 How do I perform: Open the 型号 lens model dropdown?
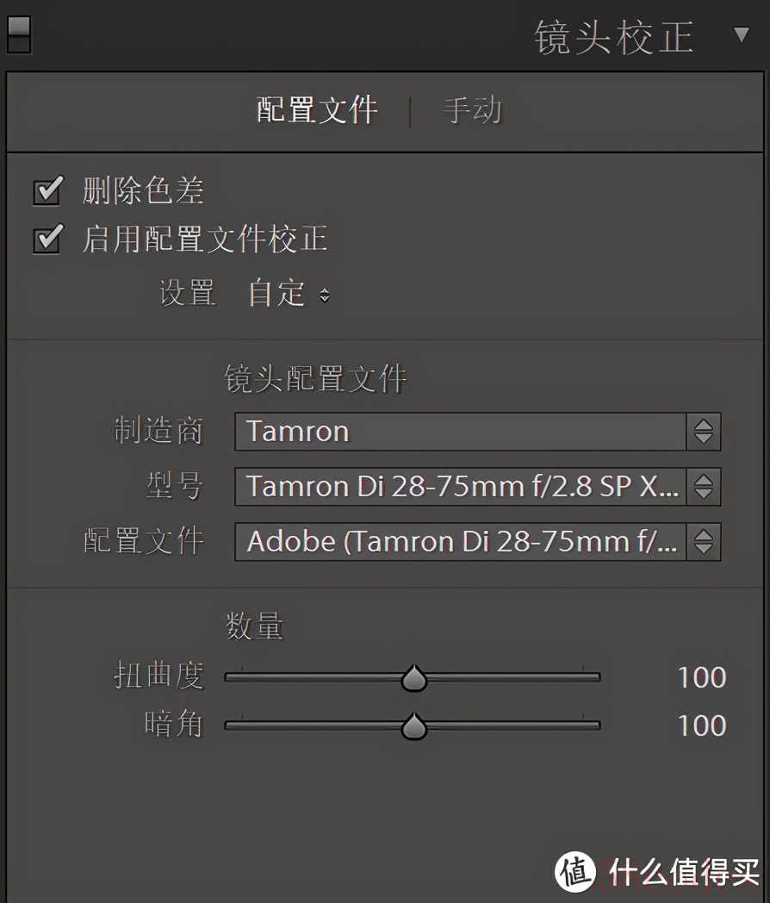[461, 487]
